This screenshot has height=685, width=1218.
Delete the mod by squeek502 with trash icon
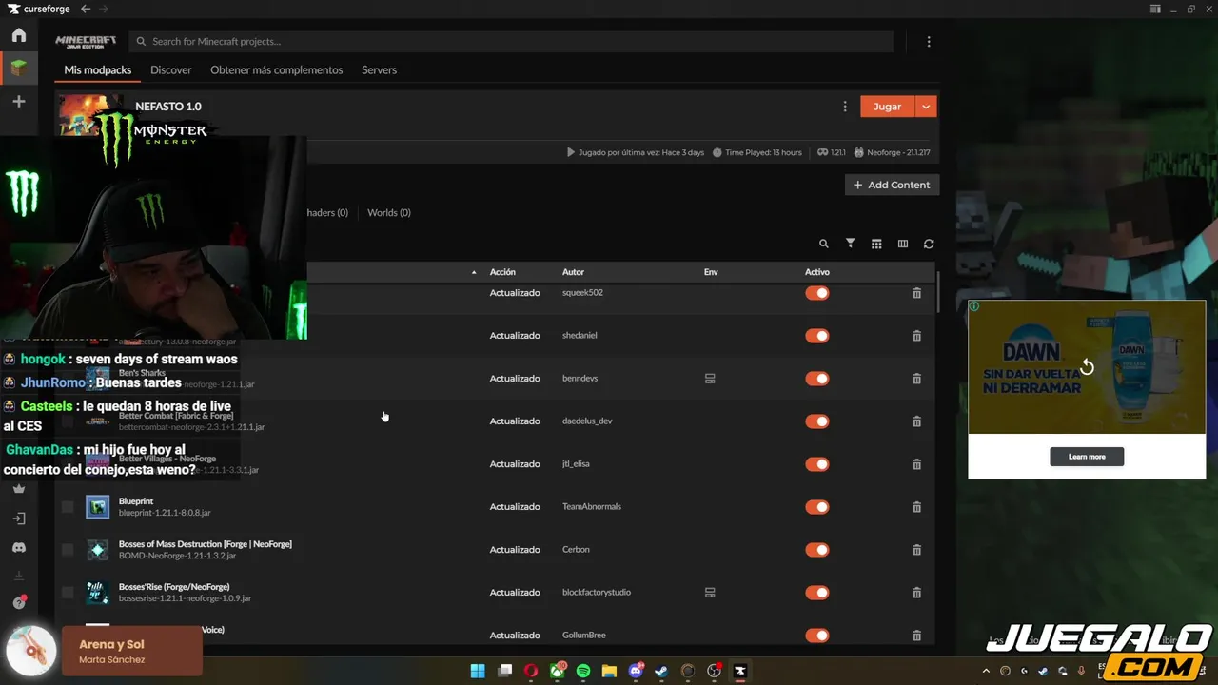pyautogui.click(x=917, y=293)
